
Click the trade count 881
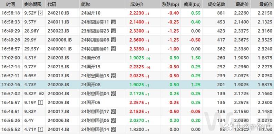221,13
